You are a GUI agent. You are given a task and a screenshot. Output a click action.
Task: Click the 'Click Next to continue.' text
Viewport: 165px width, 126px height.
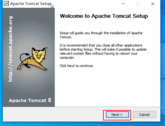click(x=77, y=66)
